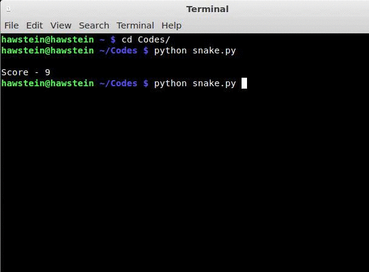Click the "cd Codes/" command text
Viewport: 369px width, 272px height.
click(146, 39)
